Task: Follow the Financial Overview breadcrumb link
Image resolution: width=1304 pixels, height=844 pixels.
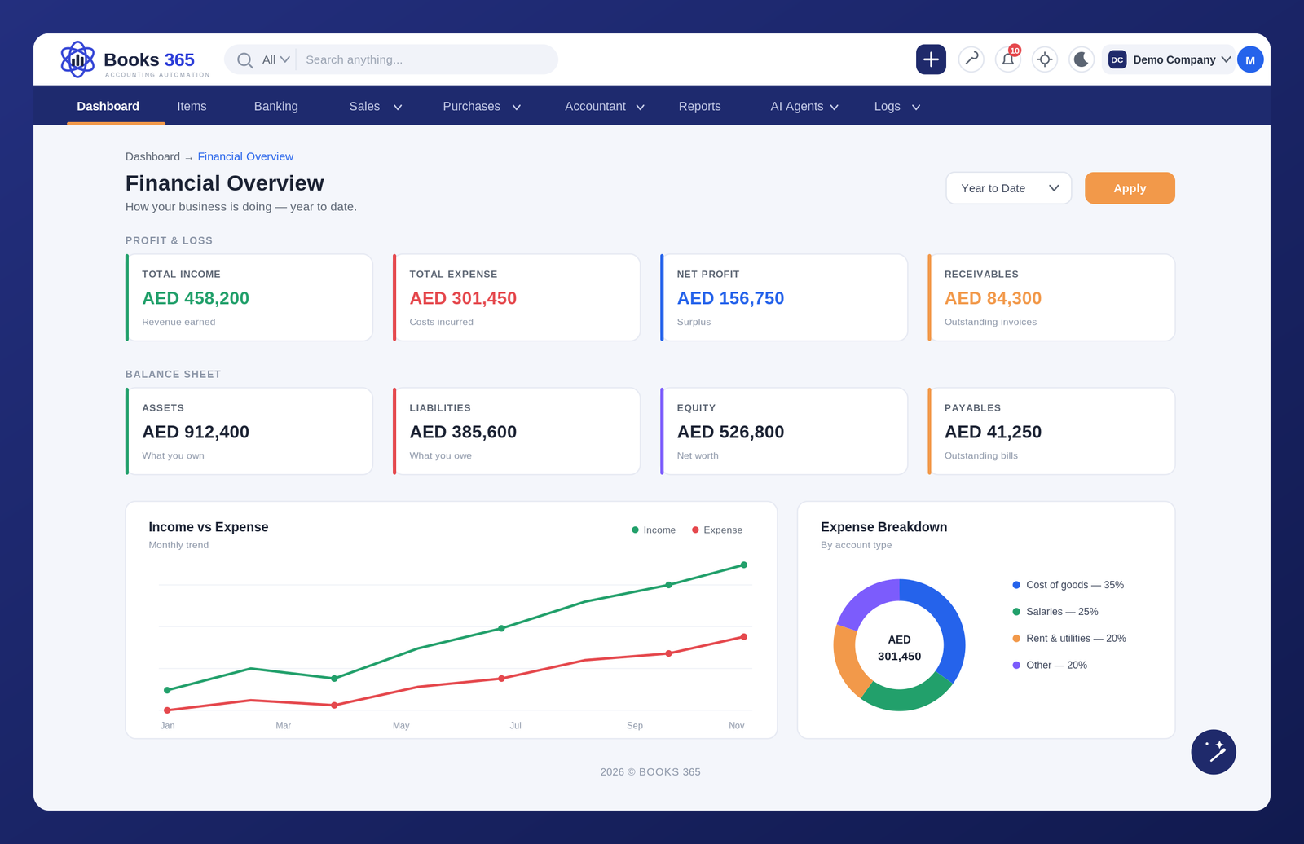Action: 245,156
